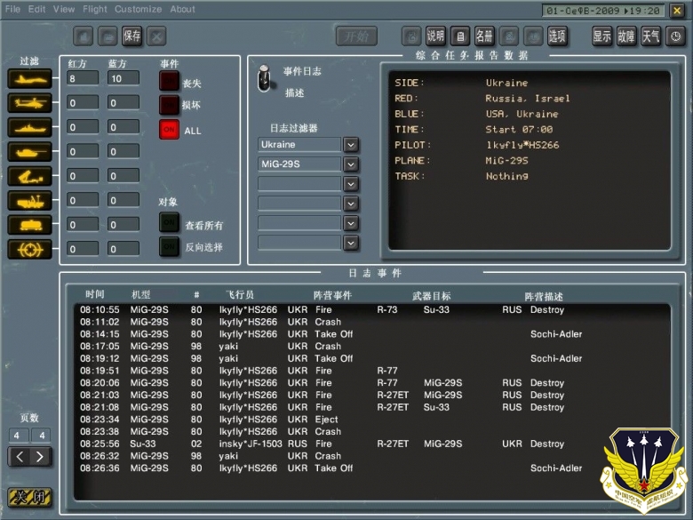Click the 时间 time column header
This screenshot has width=693, height=520.
[94, 294]
